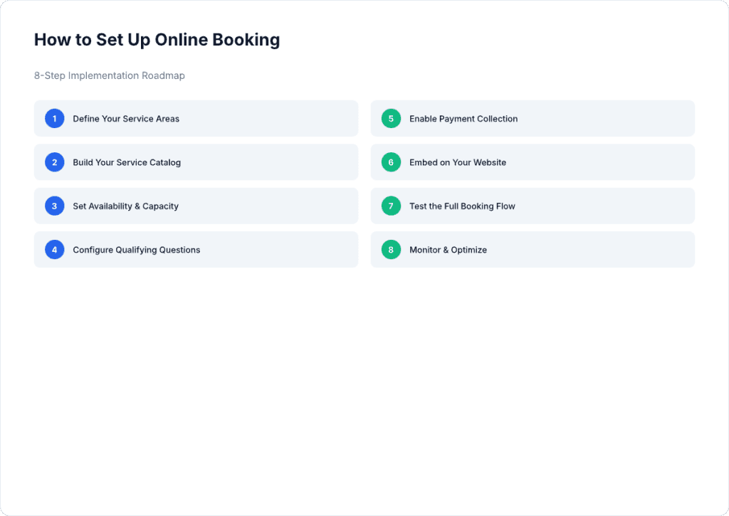Screen dimensions: 729x516
Task: Click the Enable Payment Collection label text
Action: (x=463, y=118)
